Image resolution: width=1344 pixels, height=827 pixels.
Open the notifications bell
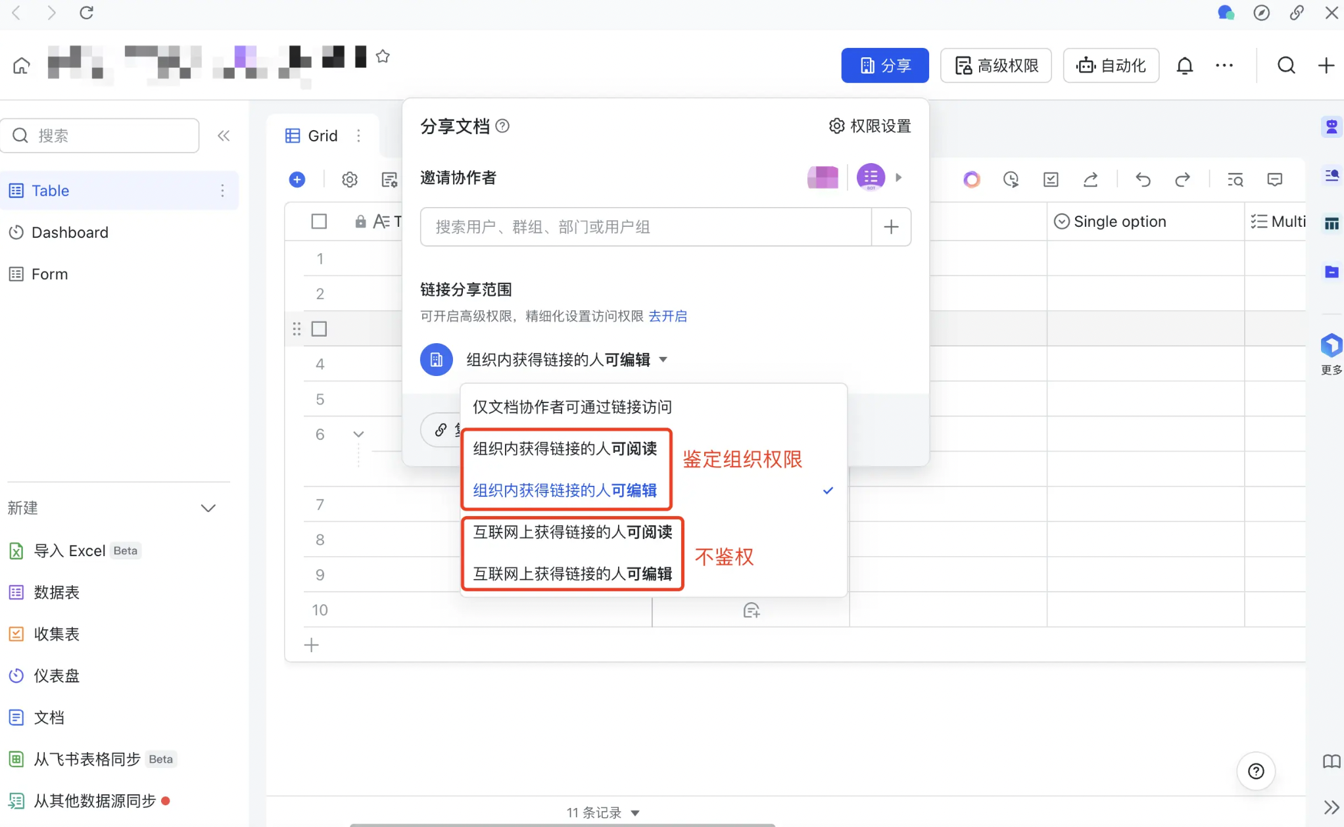pyautogui.click(x=1185, y=66)
